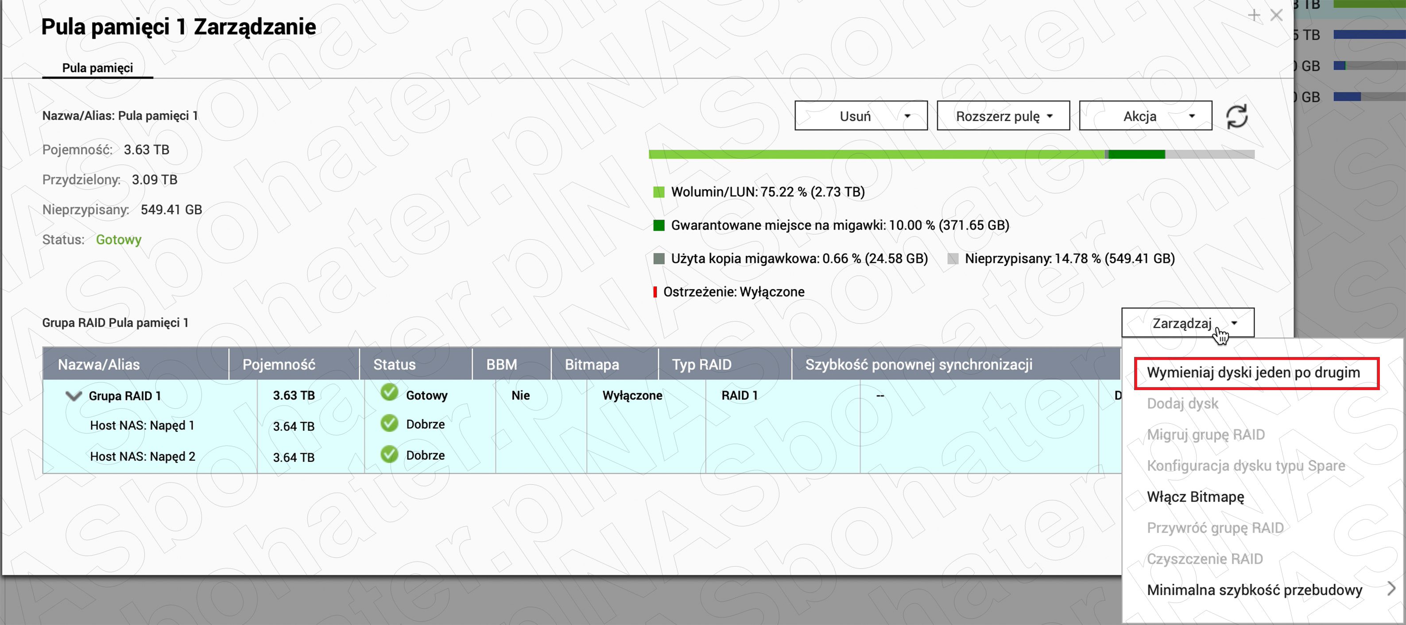Screen dimensions: 1406x625
Task: Click the Dobrze status icon for Napęd 2
Action: 389,454
